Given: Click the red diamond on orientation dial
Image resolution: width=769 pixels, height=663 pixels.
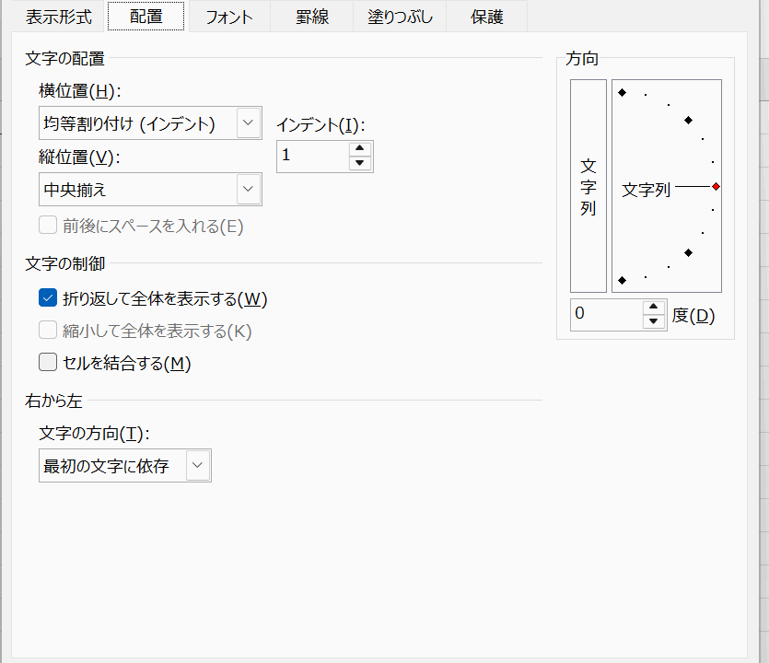Looking at the screenshot, I should pos(716,186).
